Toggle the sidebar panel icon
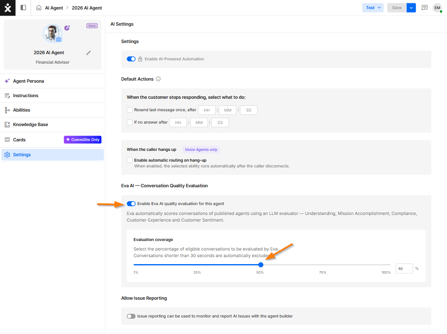 point(24,8)
